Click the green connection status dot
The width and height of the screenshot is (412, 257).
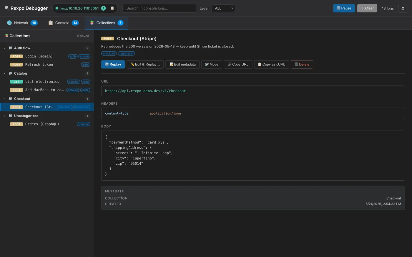click(x=57, y=8)
